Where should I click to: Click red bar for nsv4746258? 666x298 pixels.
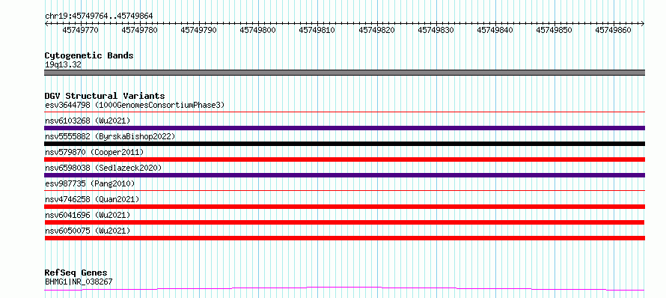pos(344,207)
